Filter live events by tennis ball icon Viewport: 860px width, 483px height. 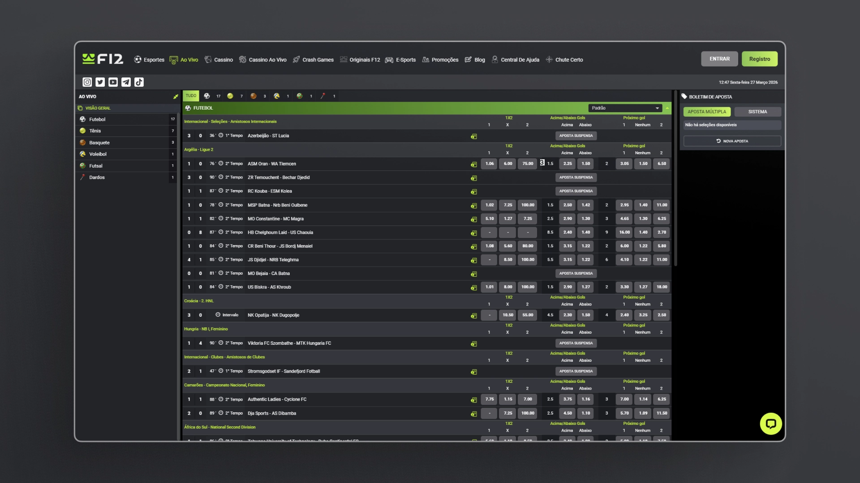230,96
